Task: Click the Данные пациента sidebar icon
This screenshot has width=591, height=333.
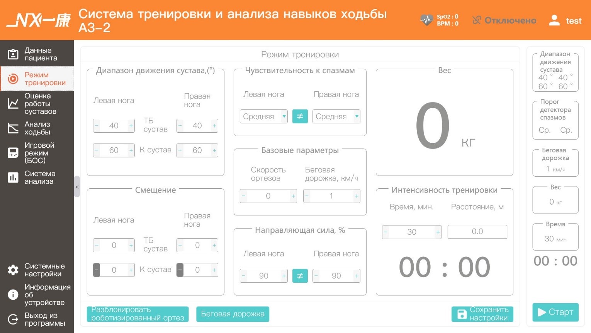Action: 13,54
